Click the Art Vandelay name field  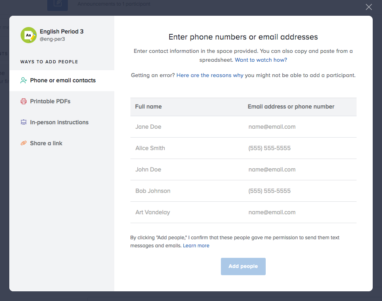tap(187, 212)
